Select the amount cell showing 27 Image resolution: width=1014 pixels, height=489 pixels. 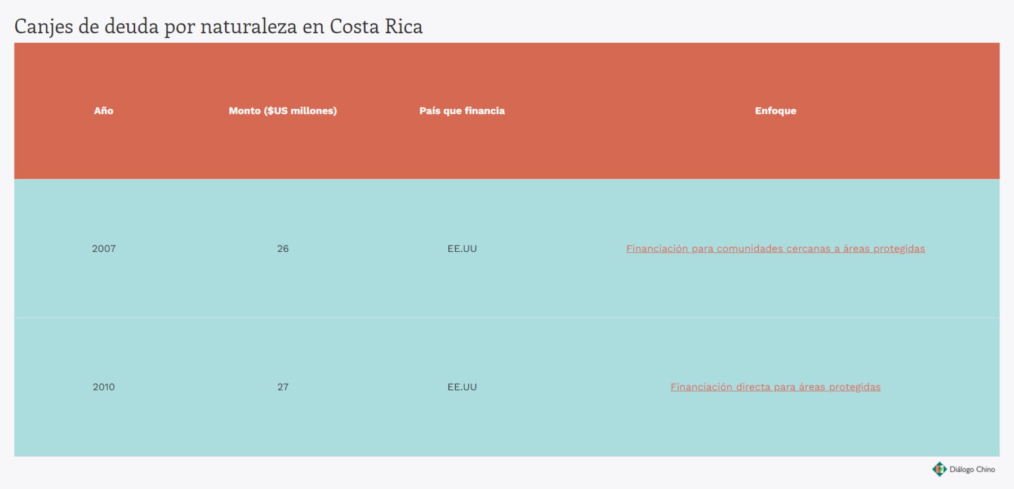tap(283, 387)
